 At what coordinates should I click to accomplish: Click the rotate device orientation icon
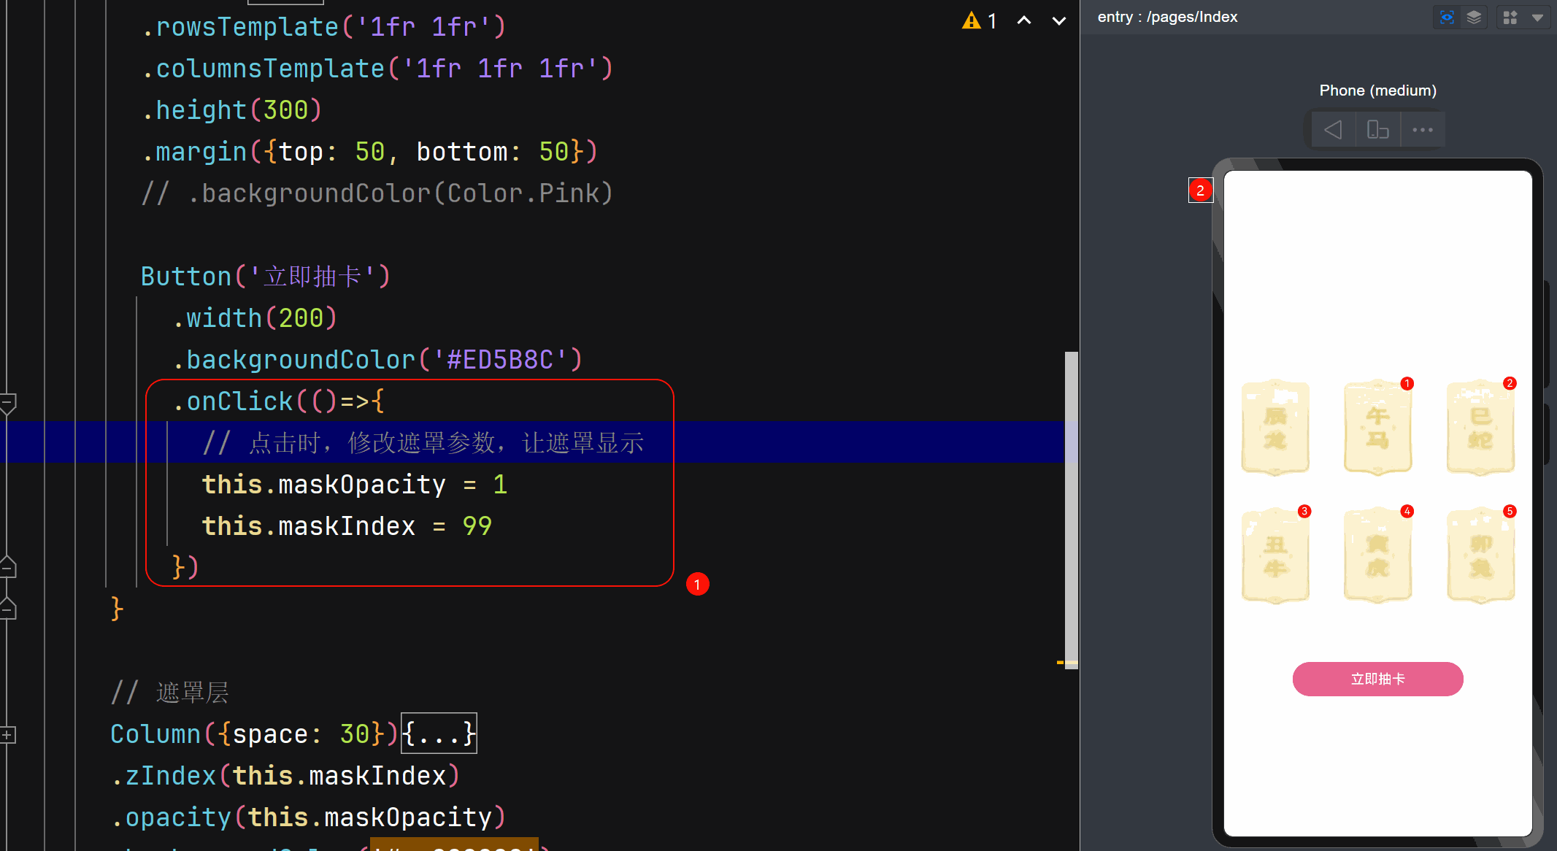coord(1377,130)
